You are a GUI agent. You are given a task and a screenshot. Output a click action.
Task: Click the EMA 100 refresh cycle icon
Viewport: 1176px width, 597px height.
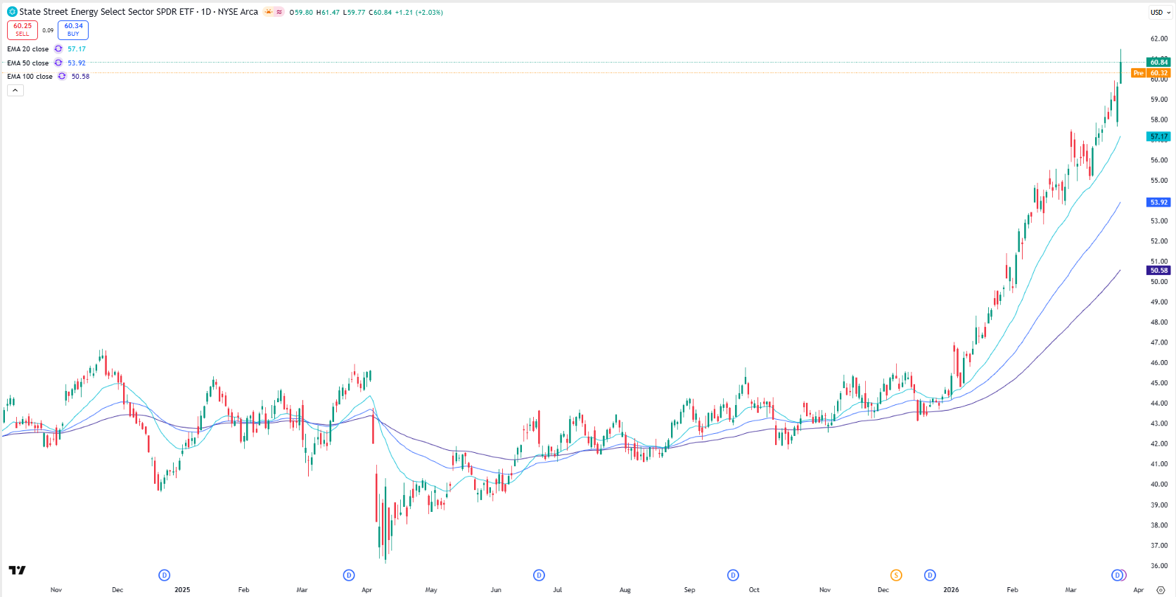(x=62, y=76)
